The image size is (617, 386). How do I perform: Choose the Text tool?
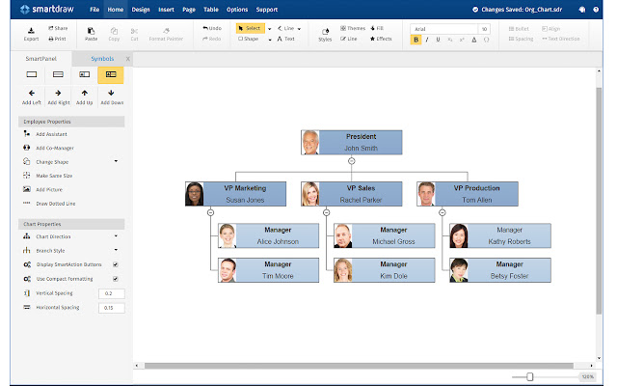(286, 39)
